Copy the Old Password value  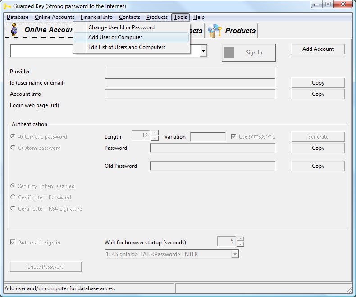pos(318,166)
